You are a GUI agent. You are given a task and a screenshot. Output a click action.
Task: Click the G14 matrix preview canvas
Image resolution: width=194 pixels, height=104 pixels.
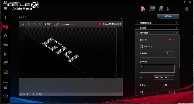[71, 53]
